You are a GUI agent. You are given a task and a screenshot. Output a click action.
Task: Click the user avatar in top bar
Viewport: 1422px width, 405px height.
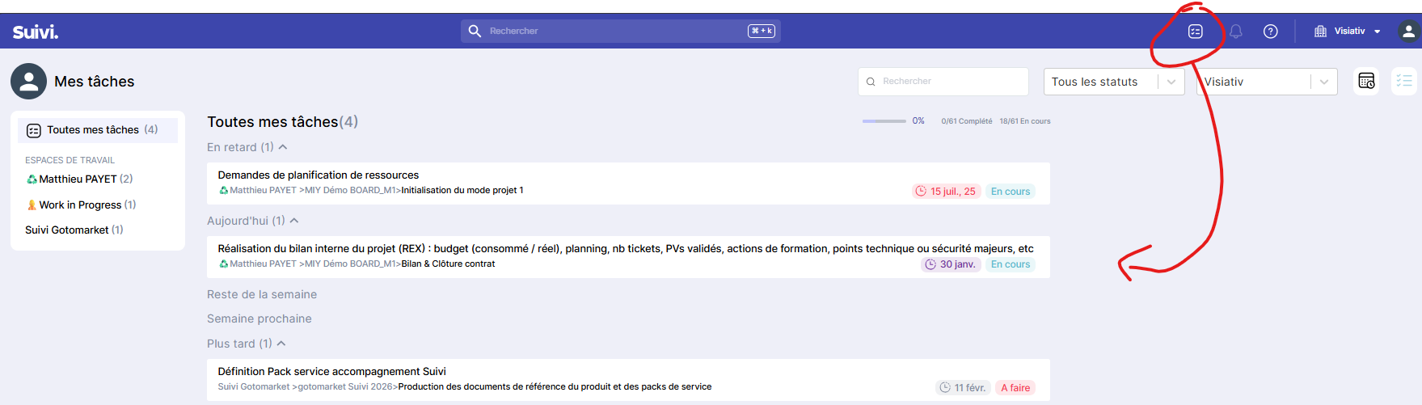[1408, 32]
